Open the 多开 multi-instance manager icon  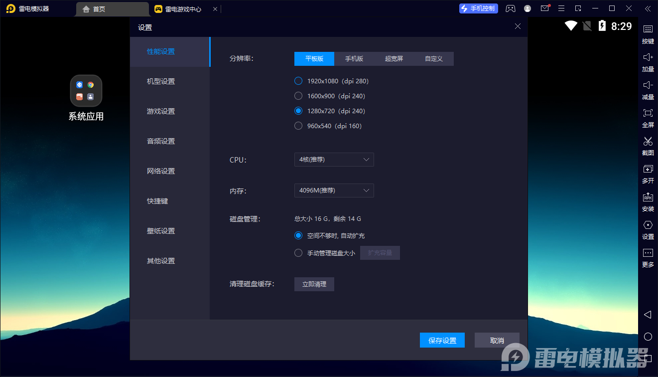pyautogui.click(x=648, y=175)
